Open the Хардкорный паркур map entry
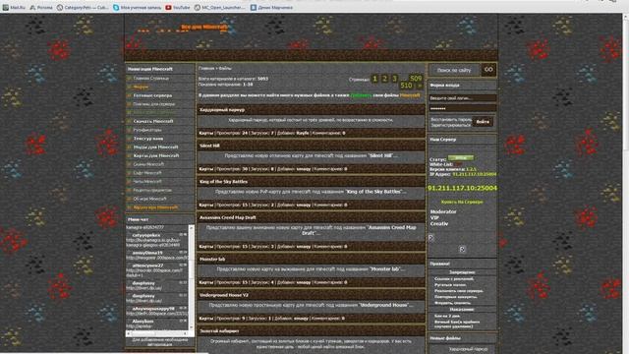Image resolution: width=629 pixels, height=354 pixels. 222,109
